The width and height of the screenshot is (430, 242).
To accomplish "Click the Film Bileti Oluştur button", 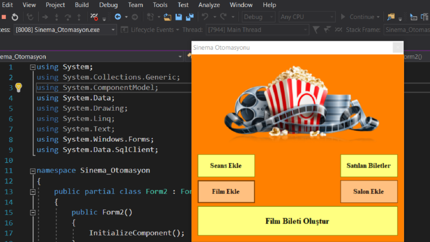I will tap(298, 221).
